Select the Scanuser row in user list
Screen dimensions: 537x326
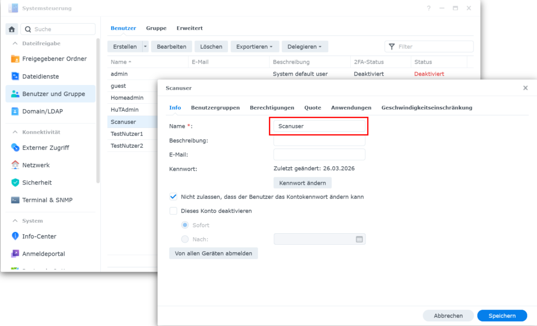[x=132, y=122]
